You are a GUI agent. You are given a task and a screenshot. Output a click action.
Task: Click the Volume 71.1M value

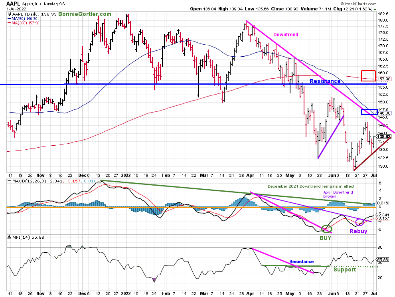[x=316, y=9]
